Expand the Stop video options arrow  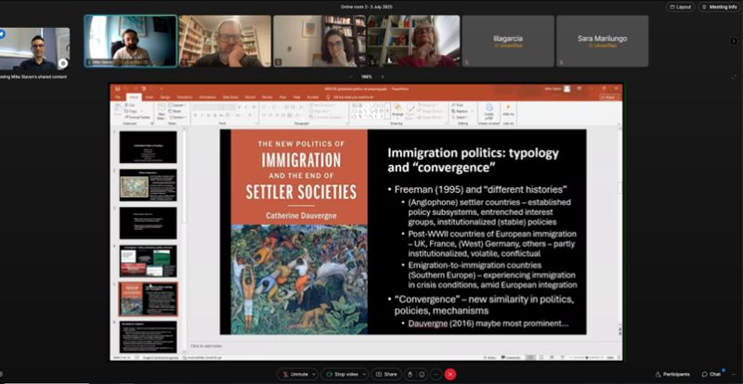click(x=363, y=374)
